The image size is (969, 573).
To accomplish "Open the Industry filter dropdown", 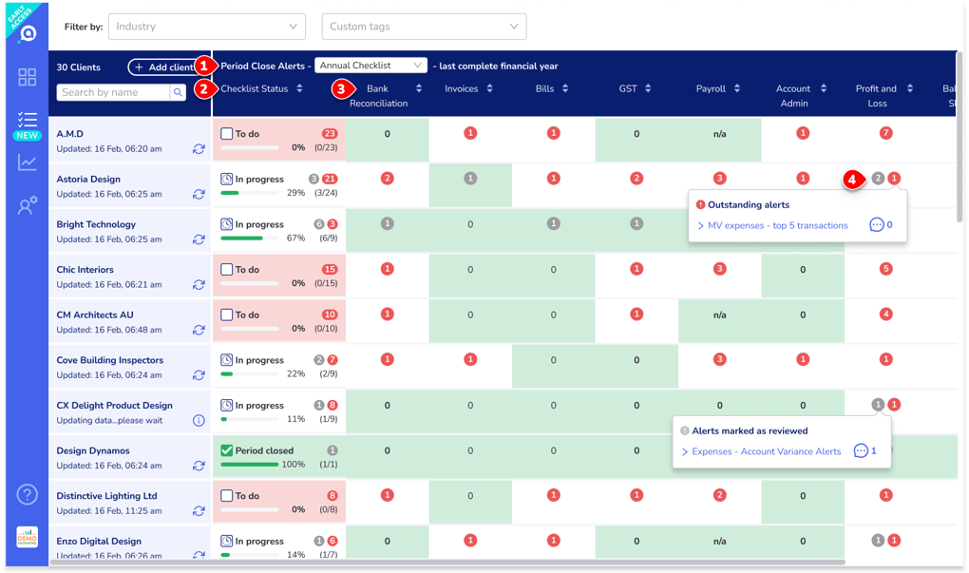I will (x=206, y=26).
